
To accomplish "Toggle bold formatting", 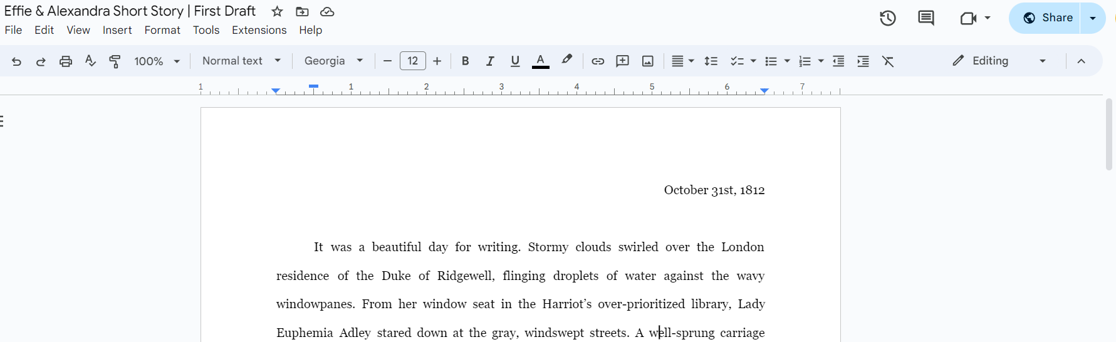I will [x=465, y=61].
